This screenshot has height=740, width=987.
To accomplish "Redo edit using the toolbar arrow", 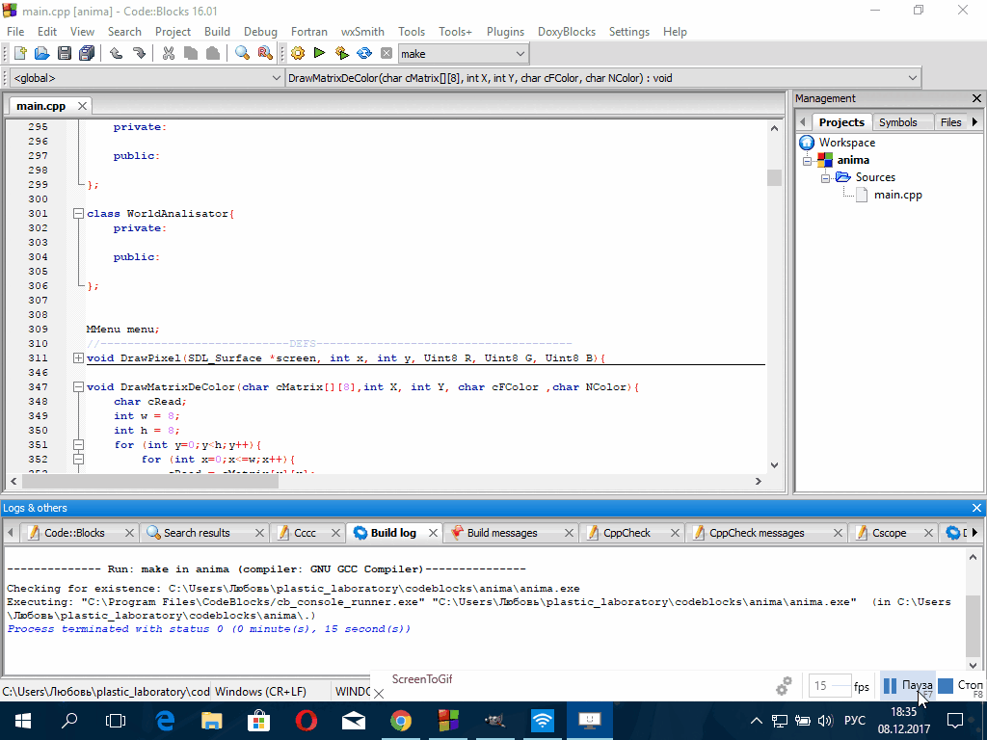I will [139, 54].
